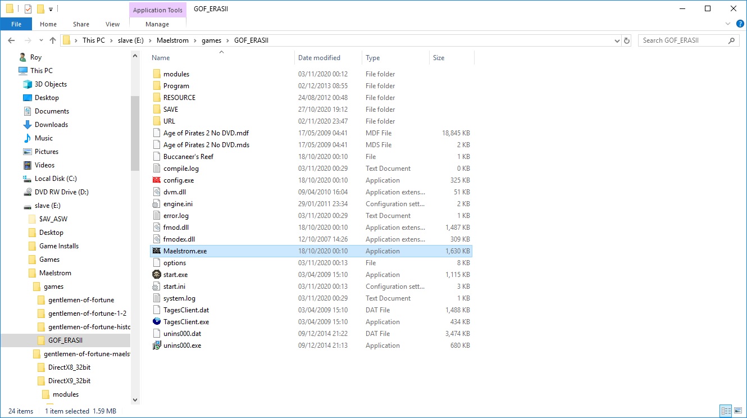Click the DVD RW Drive (D:) icon
This screenshot has width=747, height=418.
[x=28, y=192]
